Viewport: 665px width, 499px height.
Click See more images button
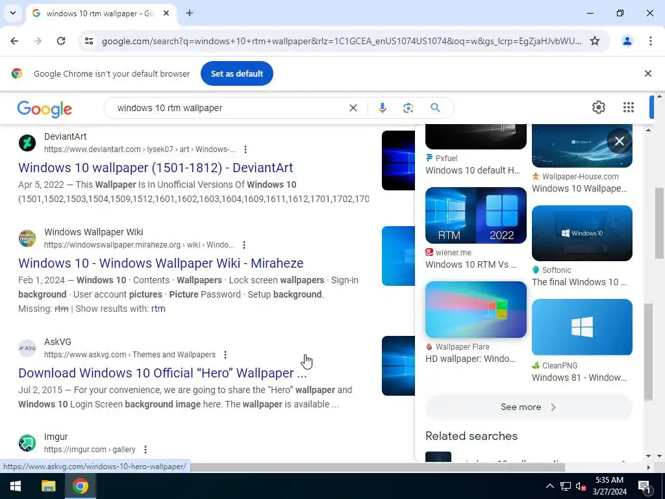coord(529,407)
